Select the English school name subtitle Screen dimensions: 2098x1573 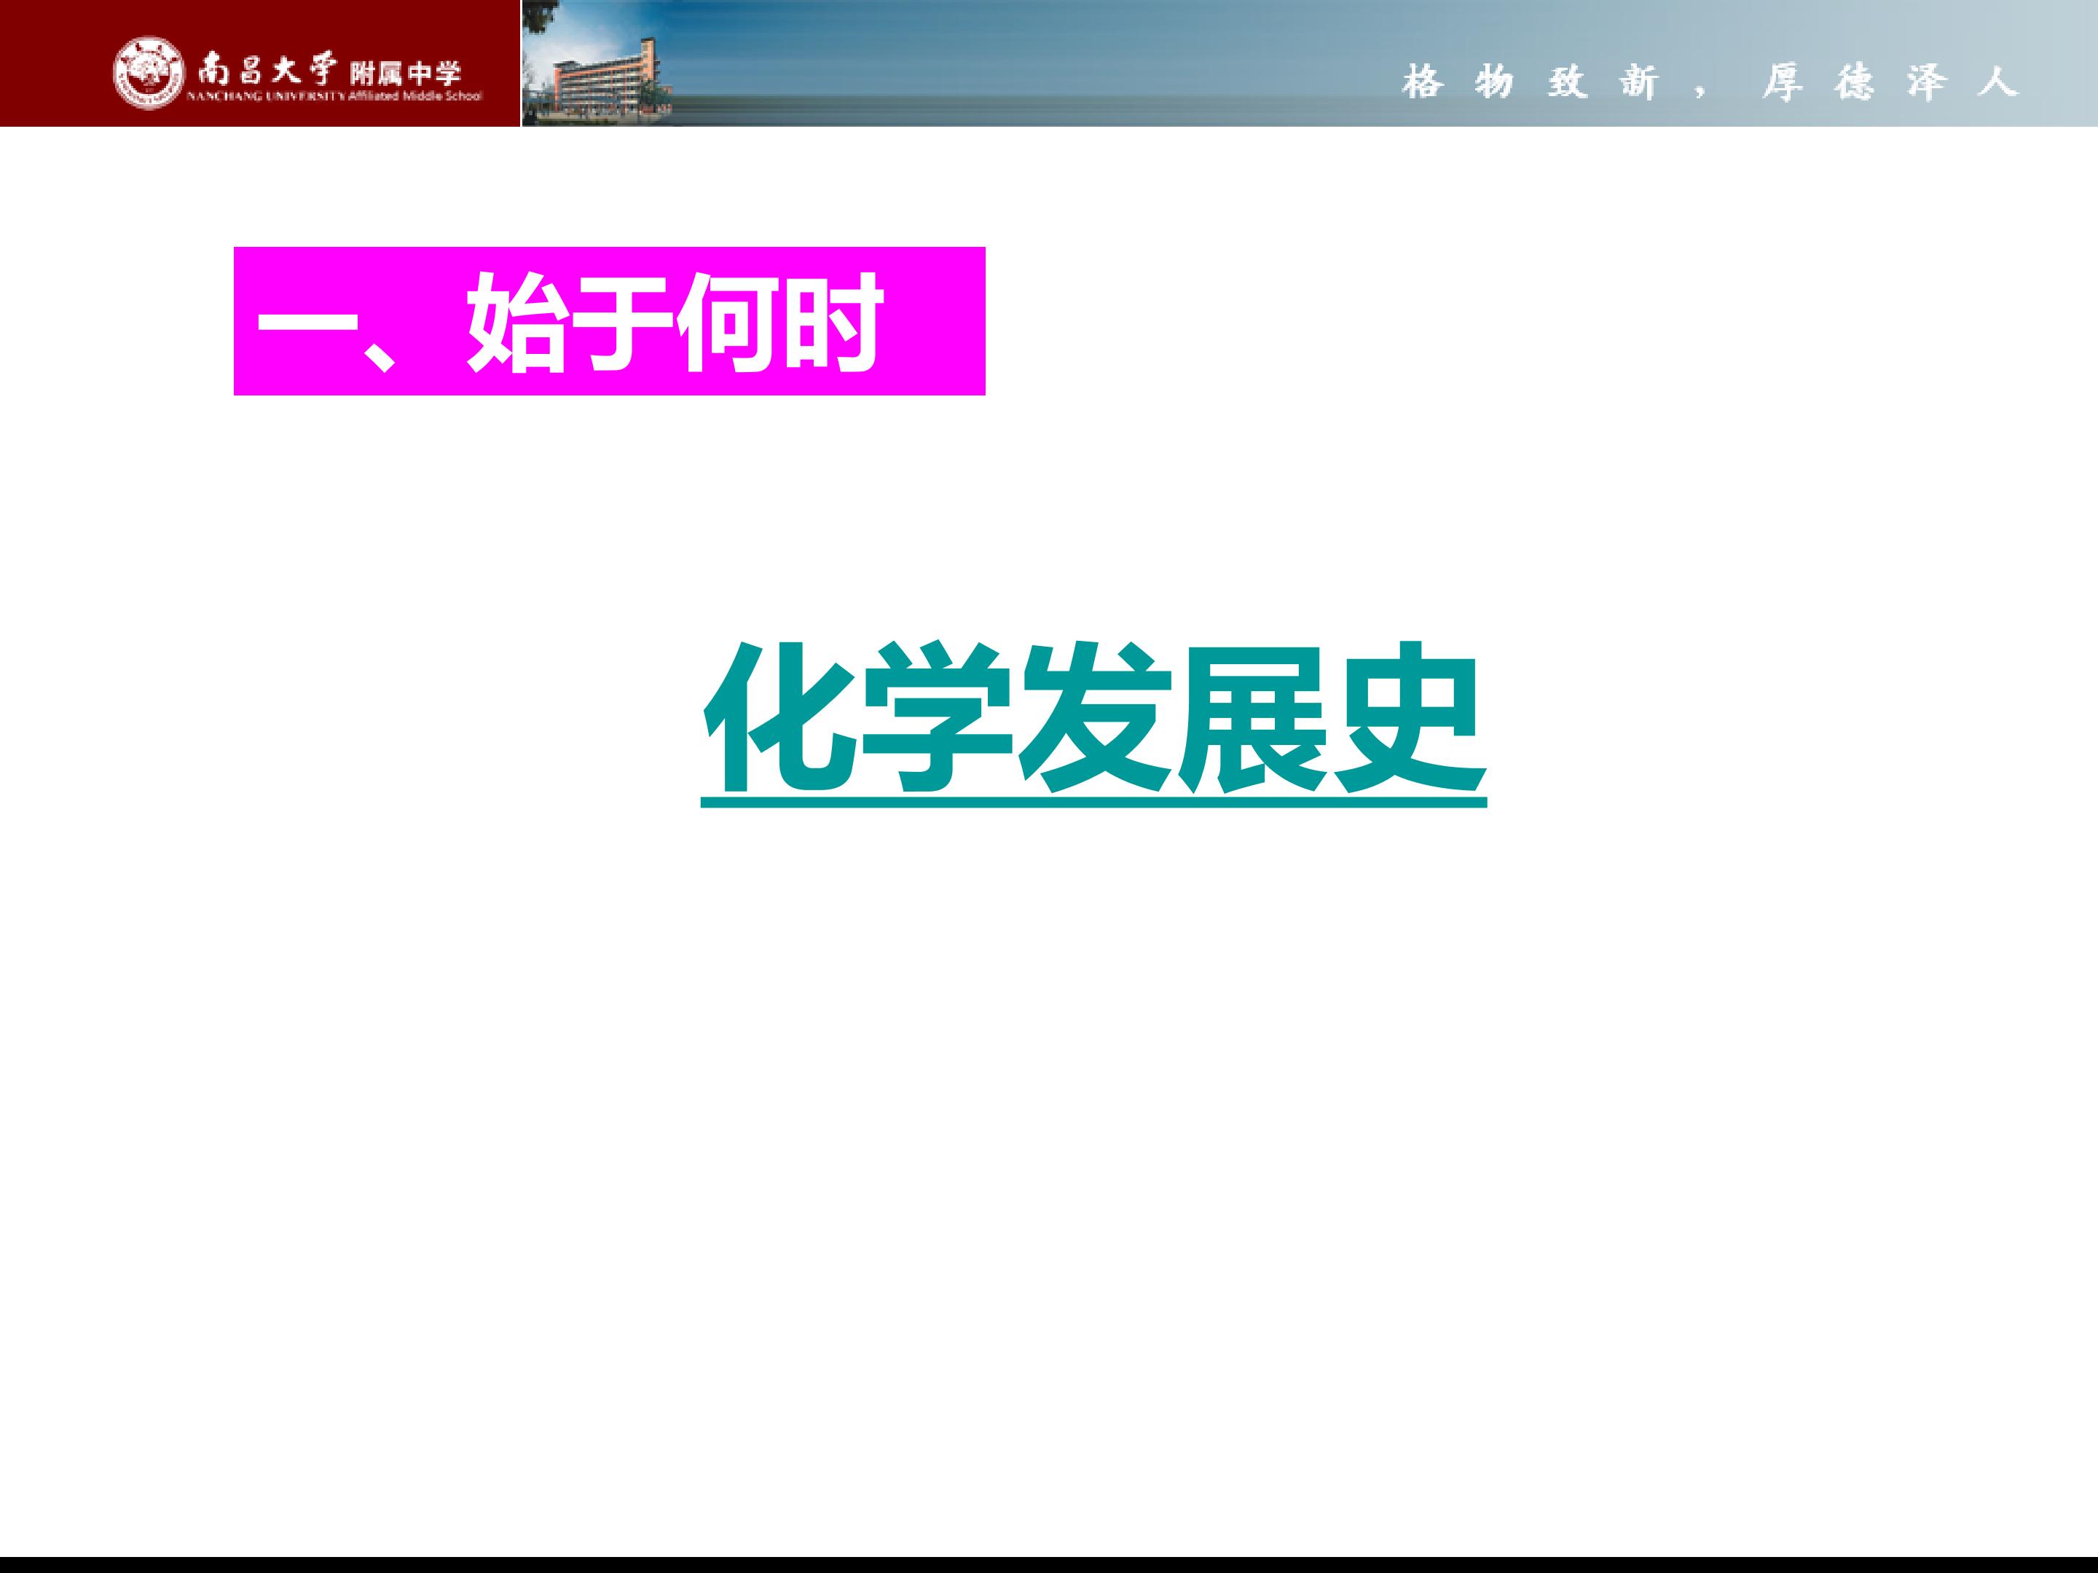point(335,96)
